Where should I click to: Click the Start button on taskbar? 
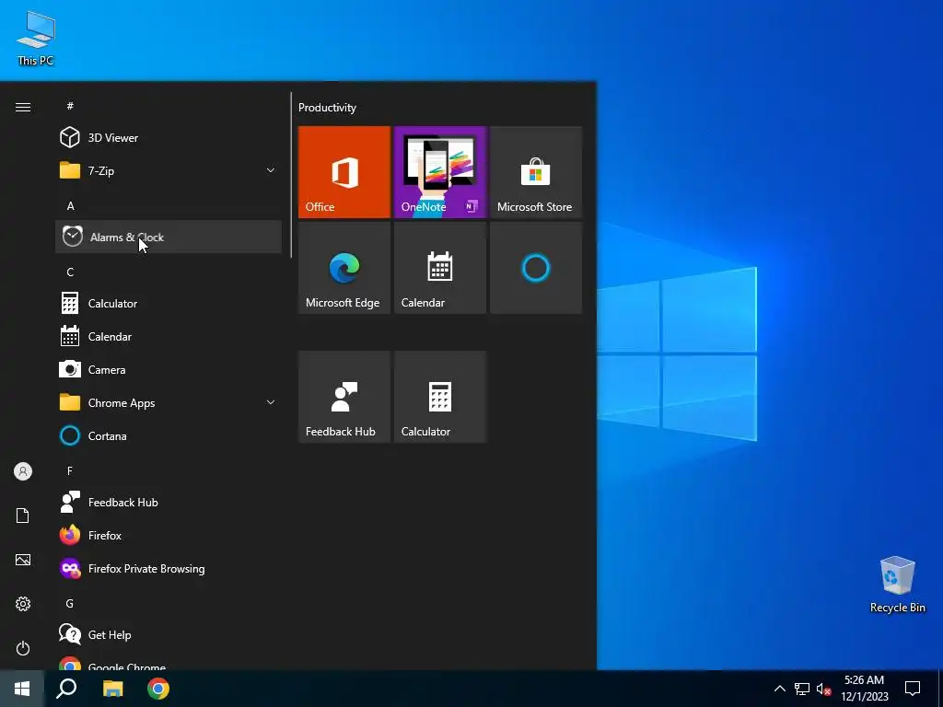click(22, 689)
